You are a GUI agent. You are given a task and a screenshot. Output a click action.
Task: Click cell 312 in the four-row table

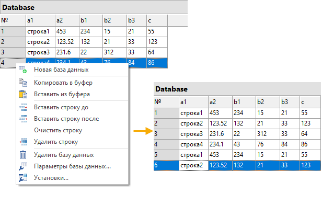tap(114, 52)
